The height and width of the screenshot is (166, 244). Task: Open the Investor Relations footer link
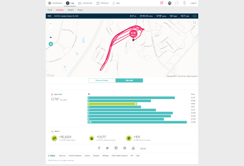coord(75,156)
